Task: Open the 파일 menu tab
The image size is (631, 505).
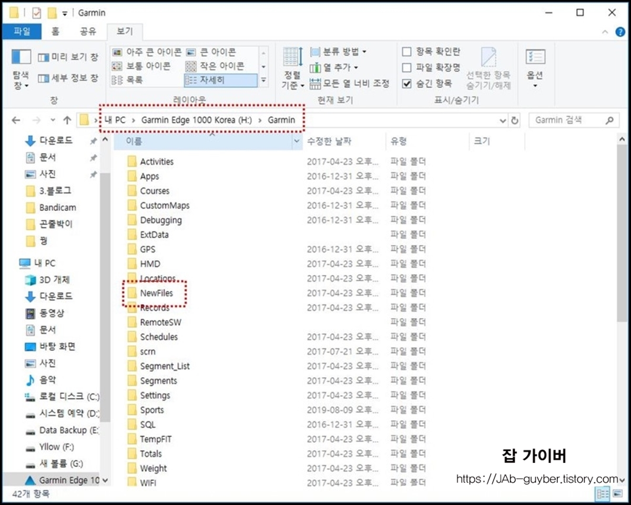Action: click(x=22, y=32)
